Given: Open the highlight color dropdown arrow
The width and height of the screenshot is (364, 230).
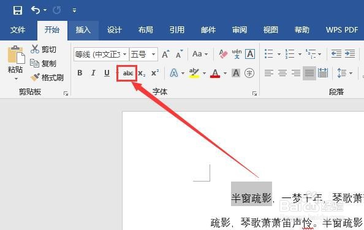Looking at the screenshot, I should click(204, 73).
